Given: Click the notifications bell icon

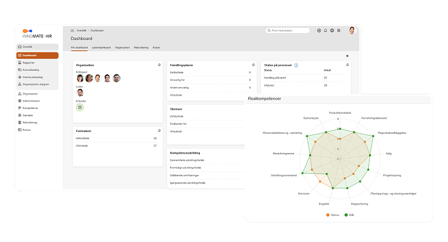Looking at the screenshot, I should point(325,30).
